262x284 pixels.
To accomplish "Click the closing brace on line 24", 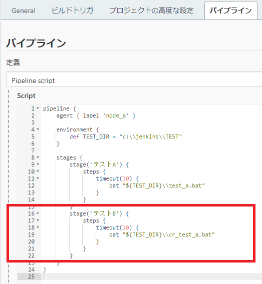I will pos(45,270).
